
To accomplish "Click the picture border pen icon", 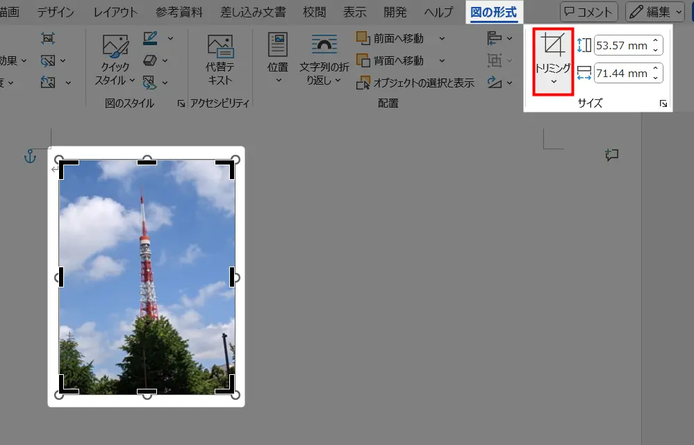I will (150, 38).
